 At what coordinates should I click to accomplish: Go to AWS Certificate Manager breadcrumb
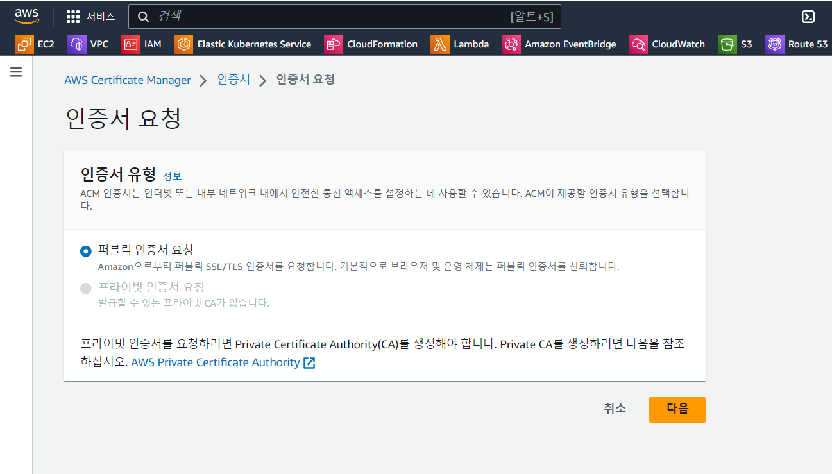pos(128,80)
